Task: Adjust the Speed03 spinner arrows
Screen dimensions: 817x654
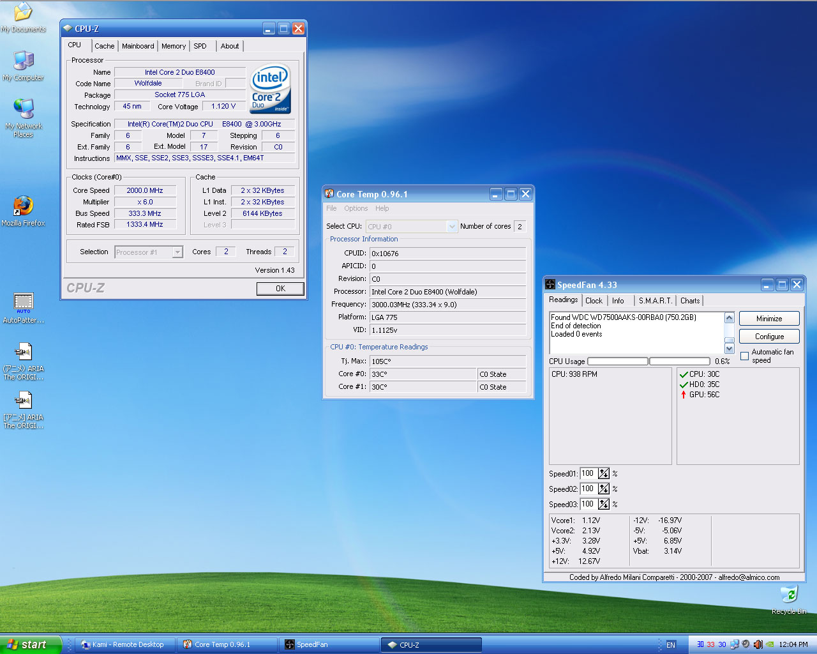Action: (x=604, y=505)
